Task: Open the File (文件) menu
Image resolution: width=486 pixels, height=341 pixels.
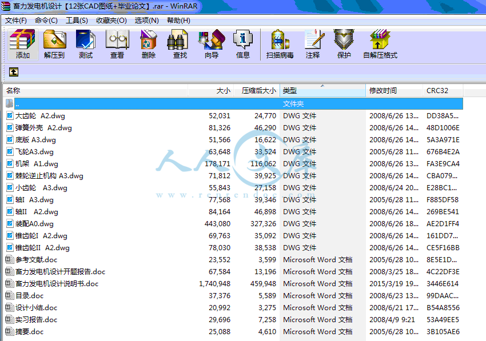Action: click(16, 21)
